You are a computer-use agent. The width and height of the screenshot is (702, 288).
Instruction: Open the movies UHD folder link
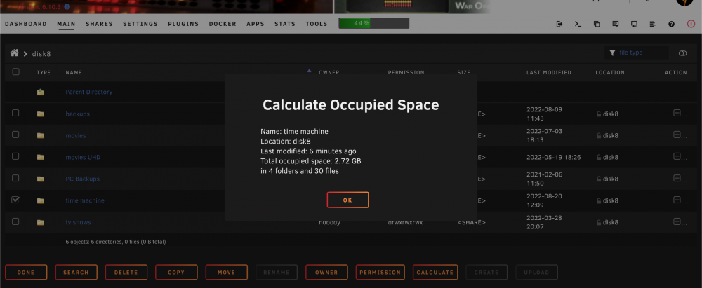pyautogui.click(x=83, y=158)
